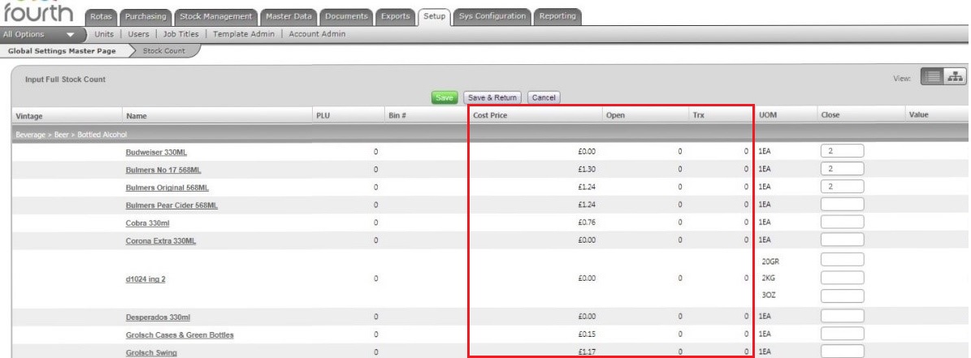Viewport: 971px width, 358px height.
Task: Open Bulmers Pear Cider 568ML link
Action: click(171, 205)
